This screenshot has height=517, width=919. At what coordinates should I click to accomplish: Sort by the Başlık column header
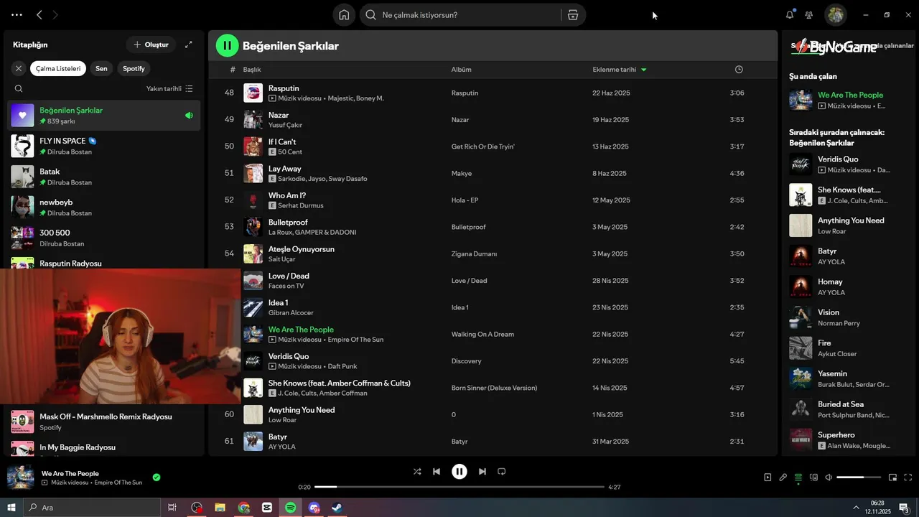point(252,70)
